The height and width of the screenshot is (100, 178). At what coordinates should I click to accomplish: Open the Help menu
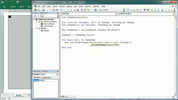(103, 6)
